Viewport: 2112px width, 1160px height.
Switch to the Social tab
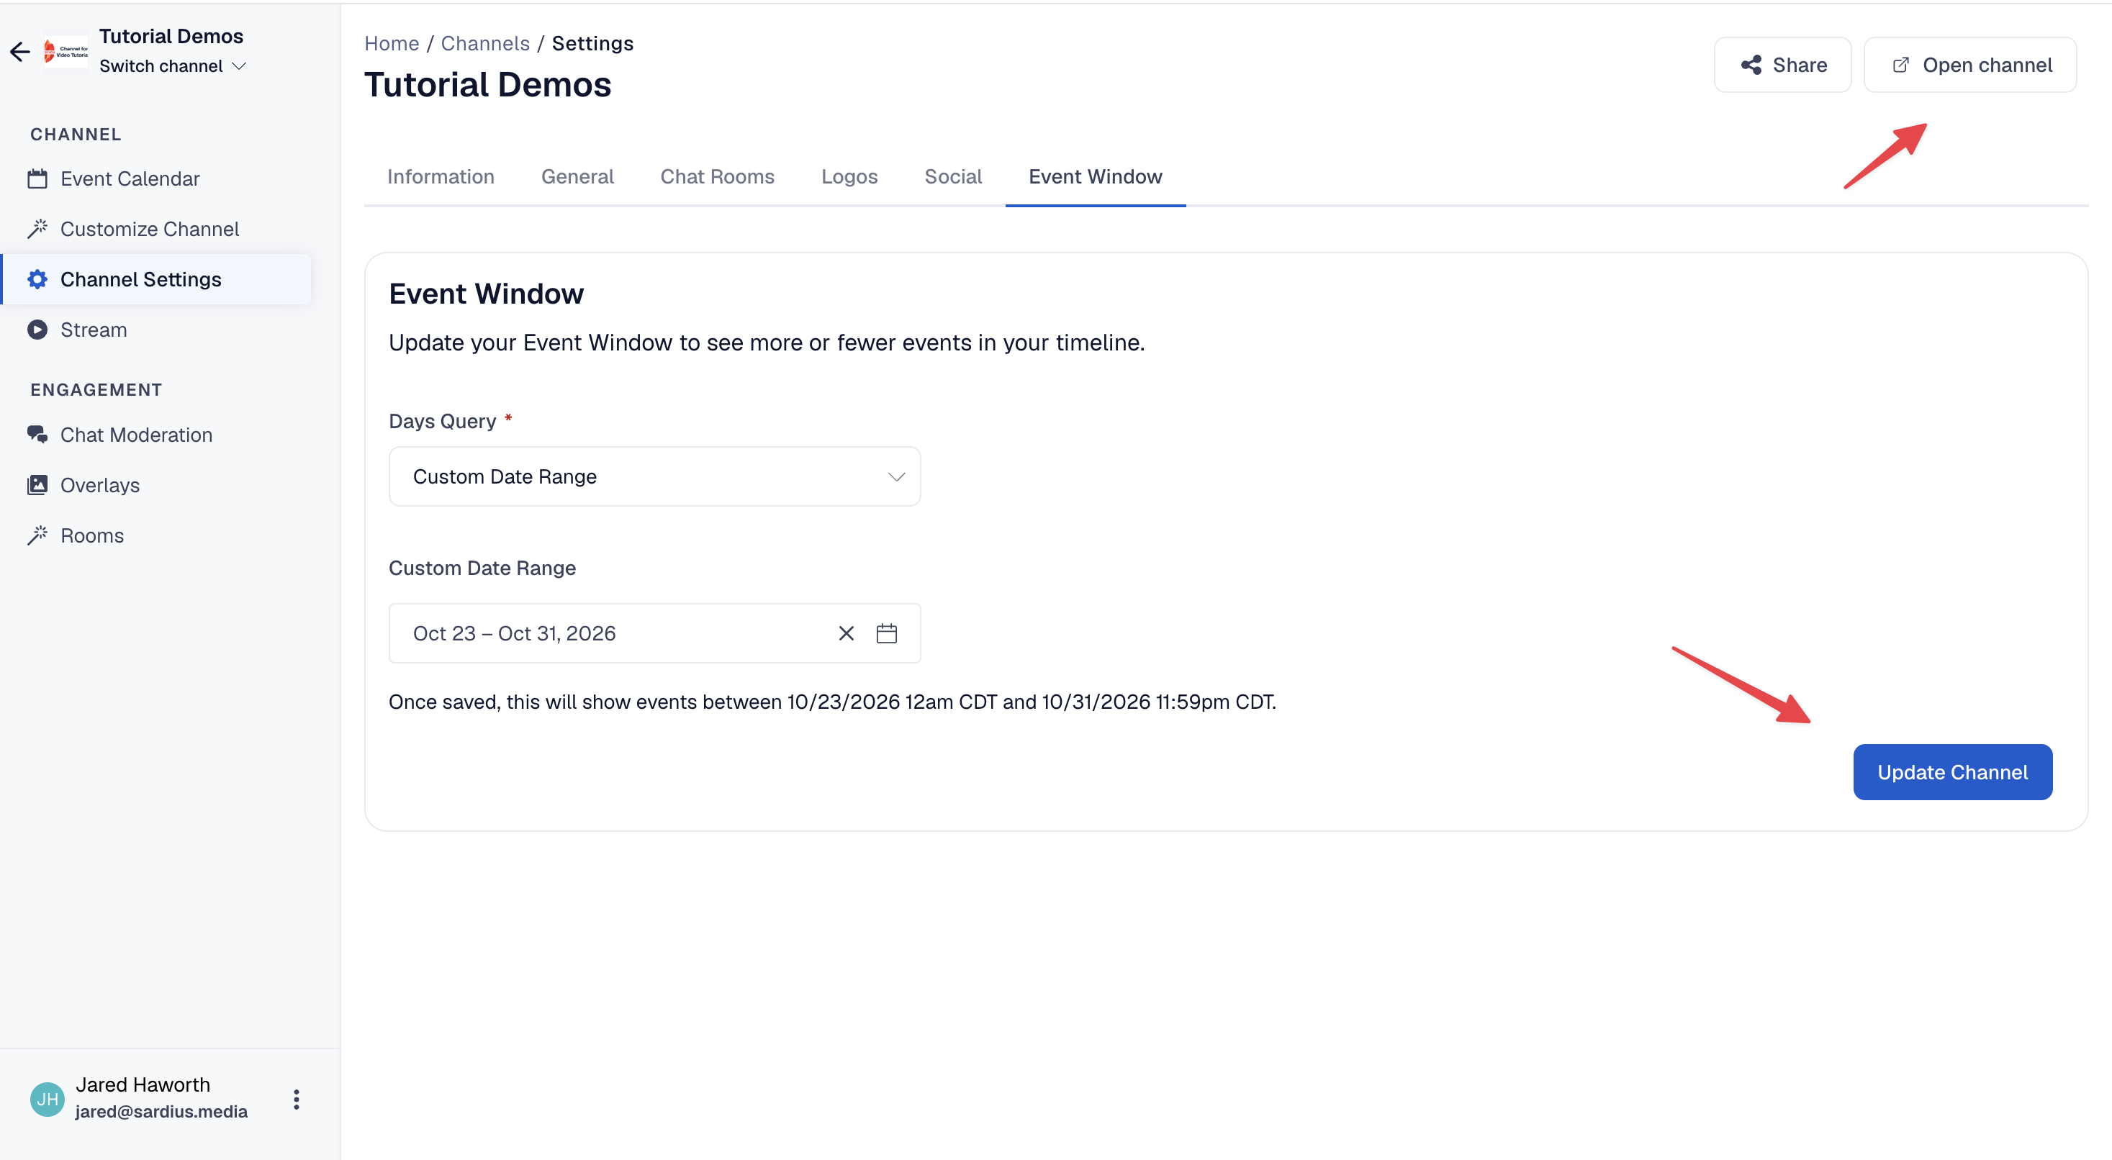point(952,176)
